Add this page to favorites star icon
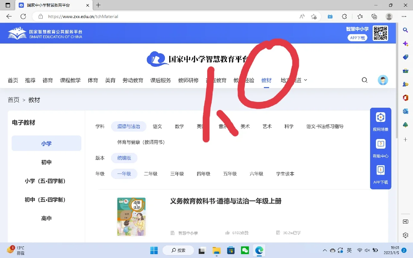 tap(314, 16)
